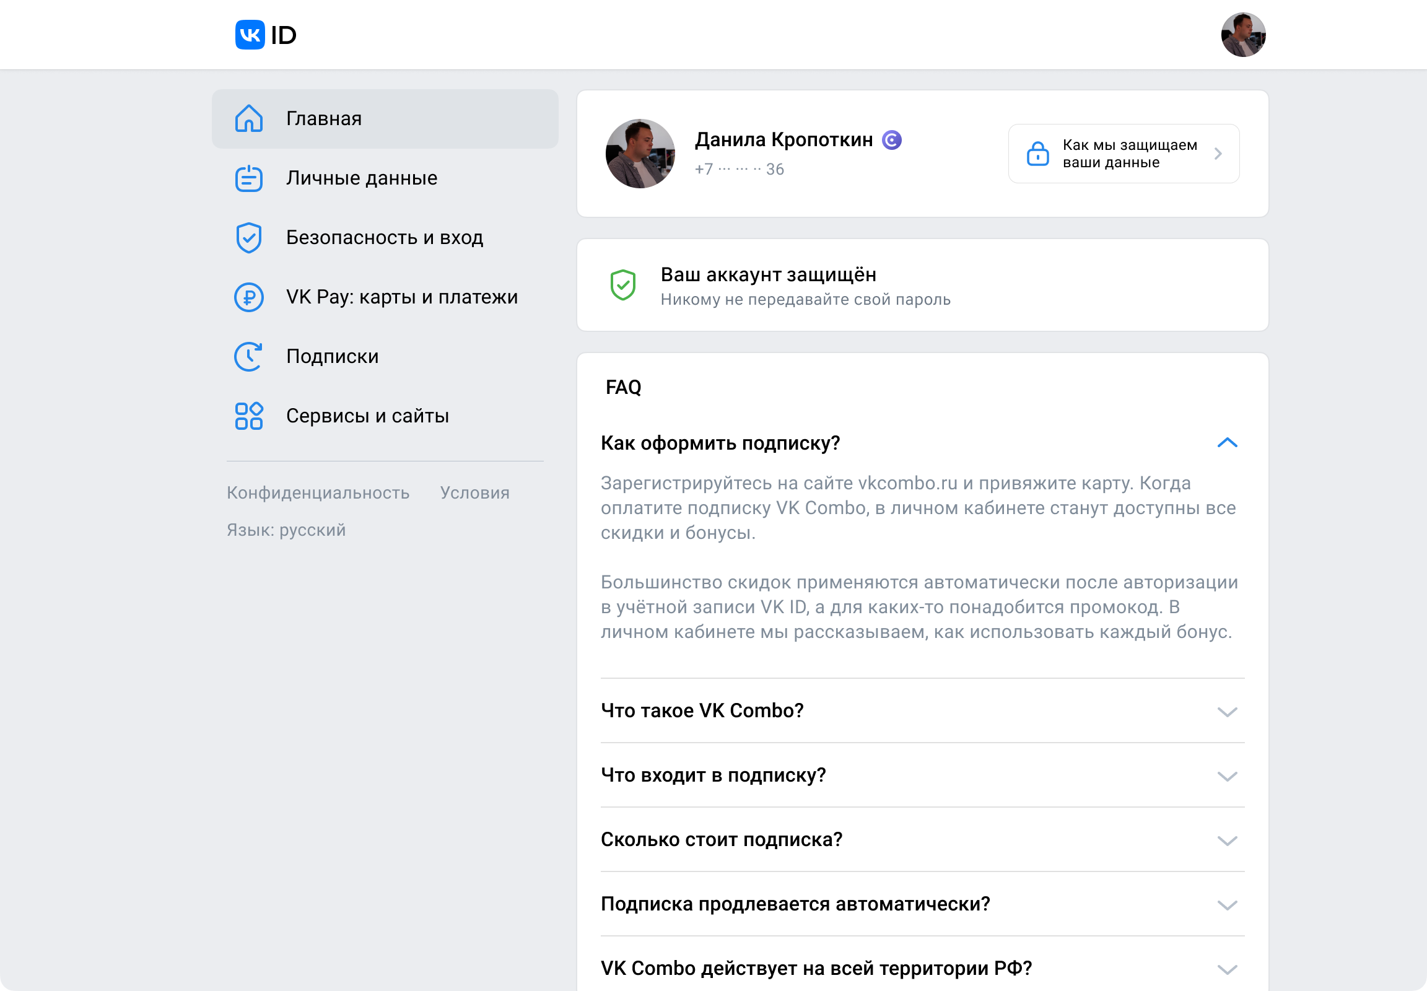Open the Конфиденциальность link
The width and height of the screenshot is (1427, 991).
click(x=318, y=493)
